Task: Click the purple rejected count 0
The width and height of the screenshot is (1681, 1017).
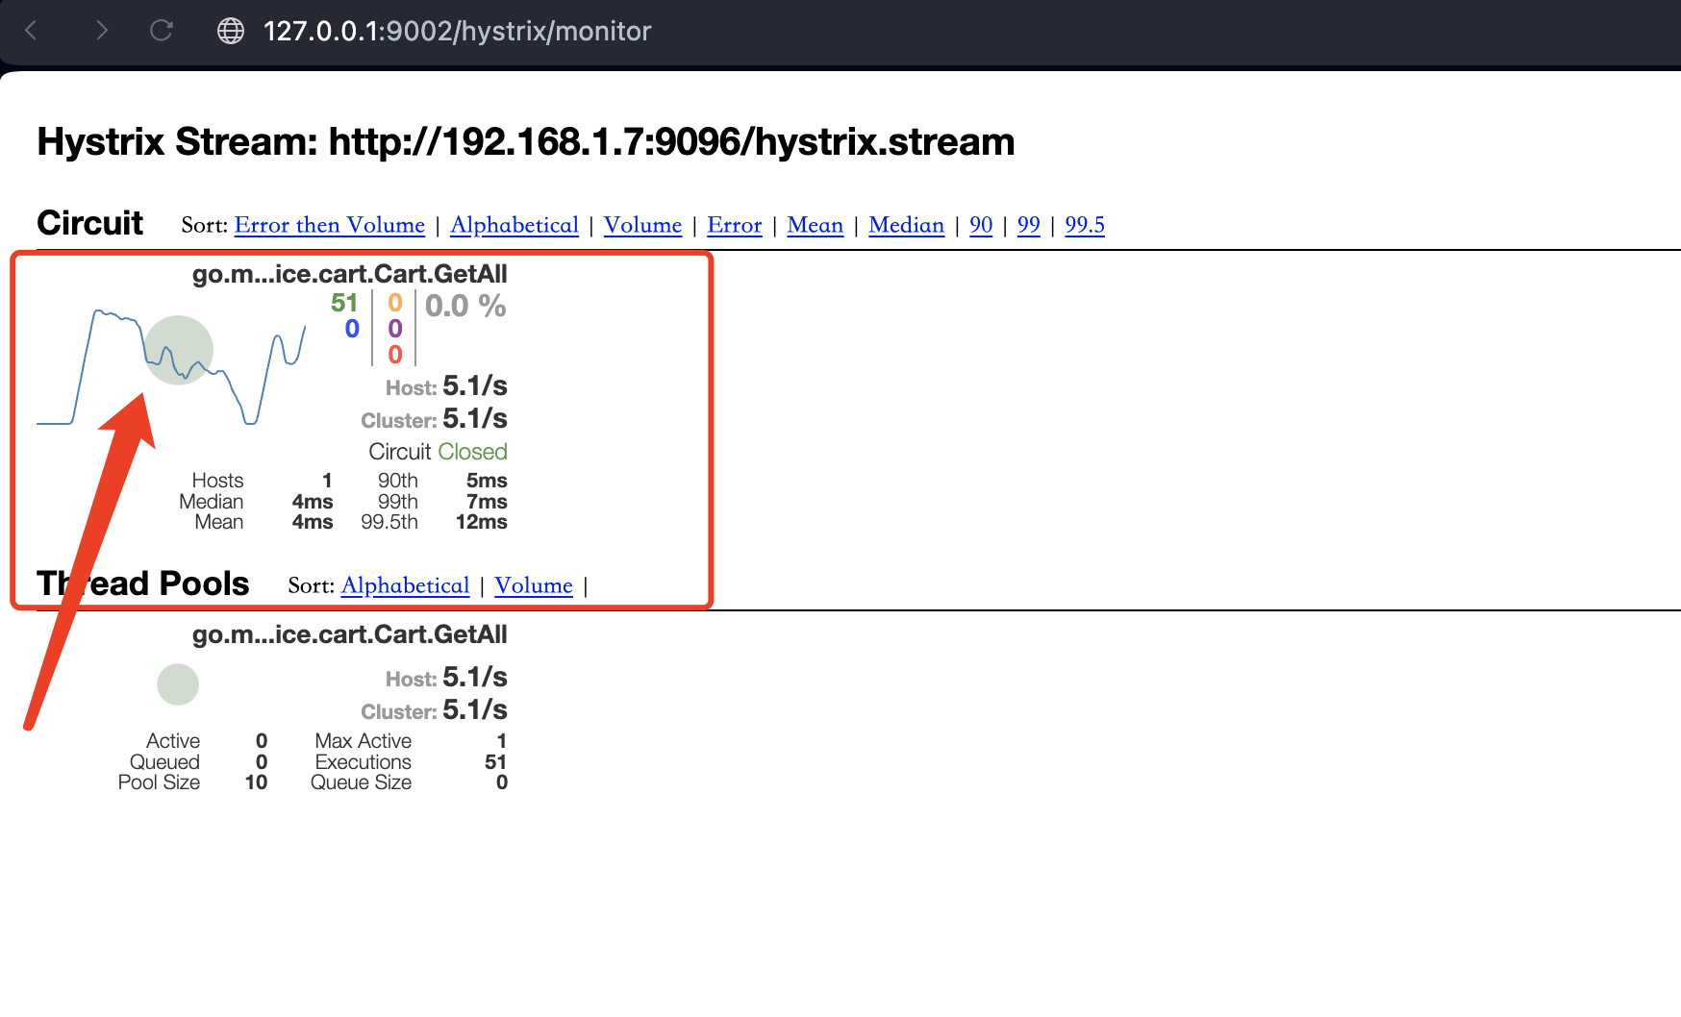Action: pyautogui.click(x=394, y=329)
